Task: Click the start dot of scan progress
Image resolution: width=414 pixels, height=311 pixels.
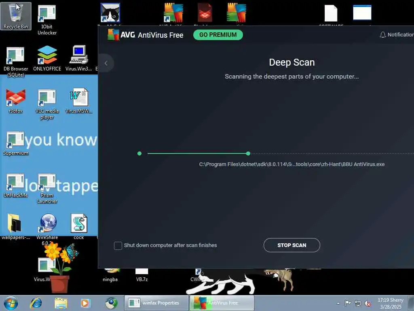Action: point(139,153)
